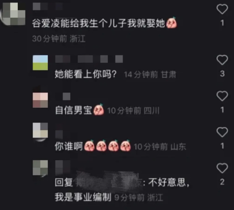234x210 pixels.
Task: Like the '自信男宝' reply
Action: click(222, 96)
